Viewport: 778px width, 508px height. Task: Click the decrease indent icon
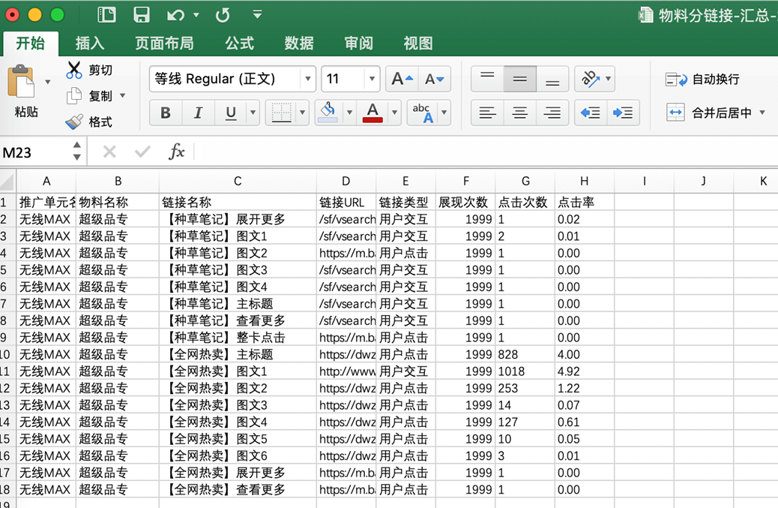591,113
